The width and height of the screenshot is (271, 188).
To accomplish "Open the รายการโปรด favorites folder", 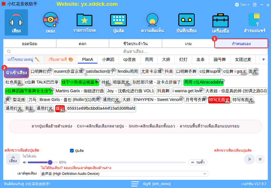I will coord(84,22).
